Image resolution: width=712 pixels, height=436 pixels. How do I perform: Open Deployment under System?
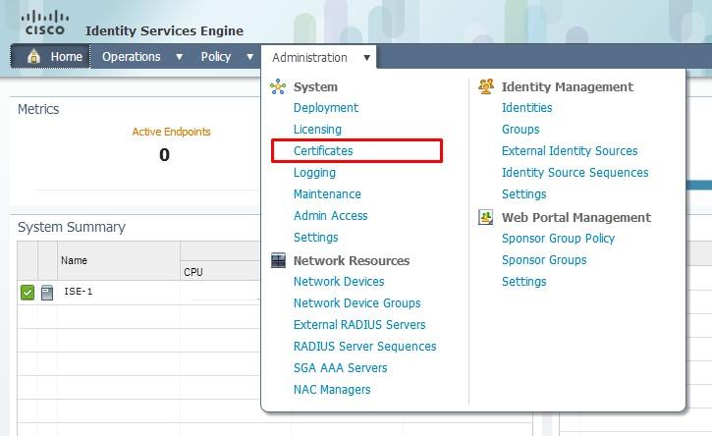point(326,108)
